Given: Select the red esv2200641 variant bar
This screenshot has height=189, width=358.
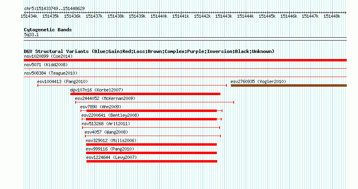Looking at the screenshot, I should tap(152, 119).
